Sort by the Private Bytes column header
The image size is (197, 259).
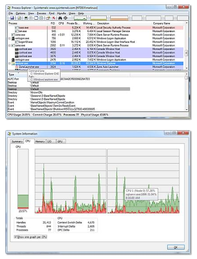click(x=73, y=24)
